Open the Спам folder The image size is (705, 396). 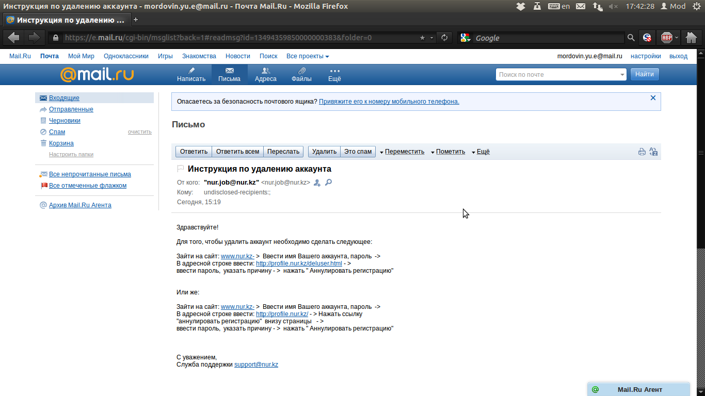57,132
